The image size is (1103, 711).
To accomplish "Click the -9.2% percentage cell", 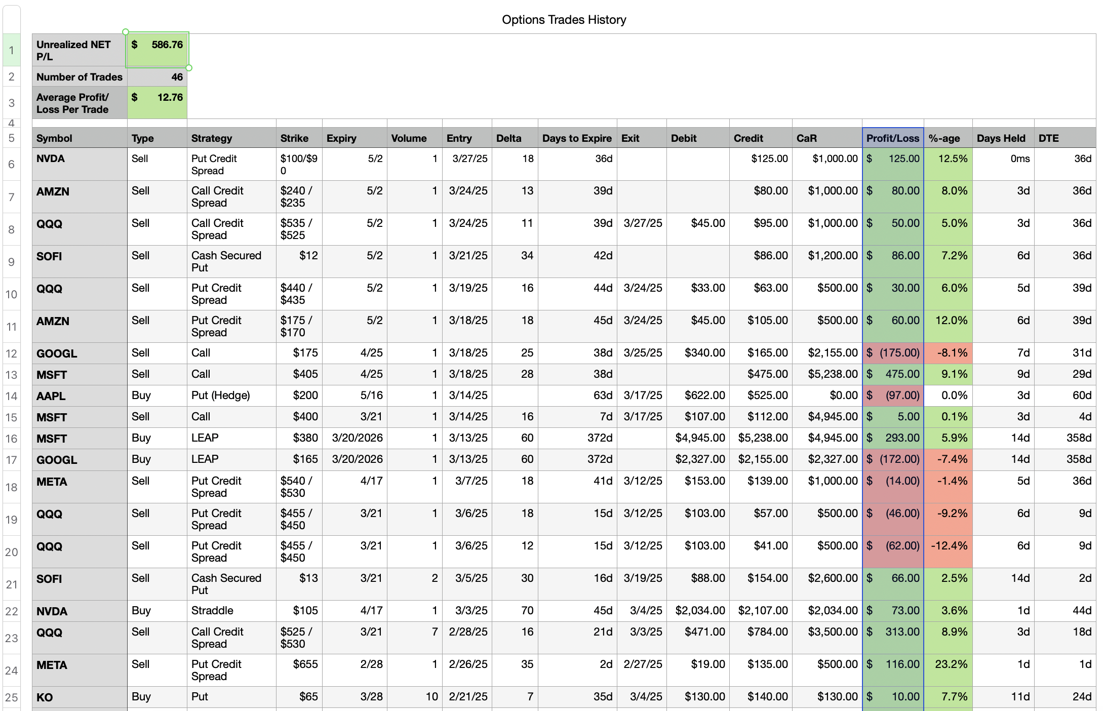I will [948, 519].
